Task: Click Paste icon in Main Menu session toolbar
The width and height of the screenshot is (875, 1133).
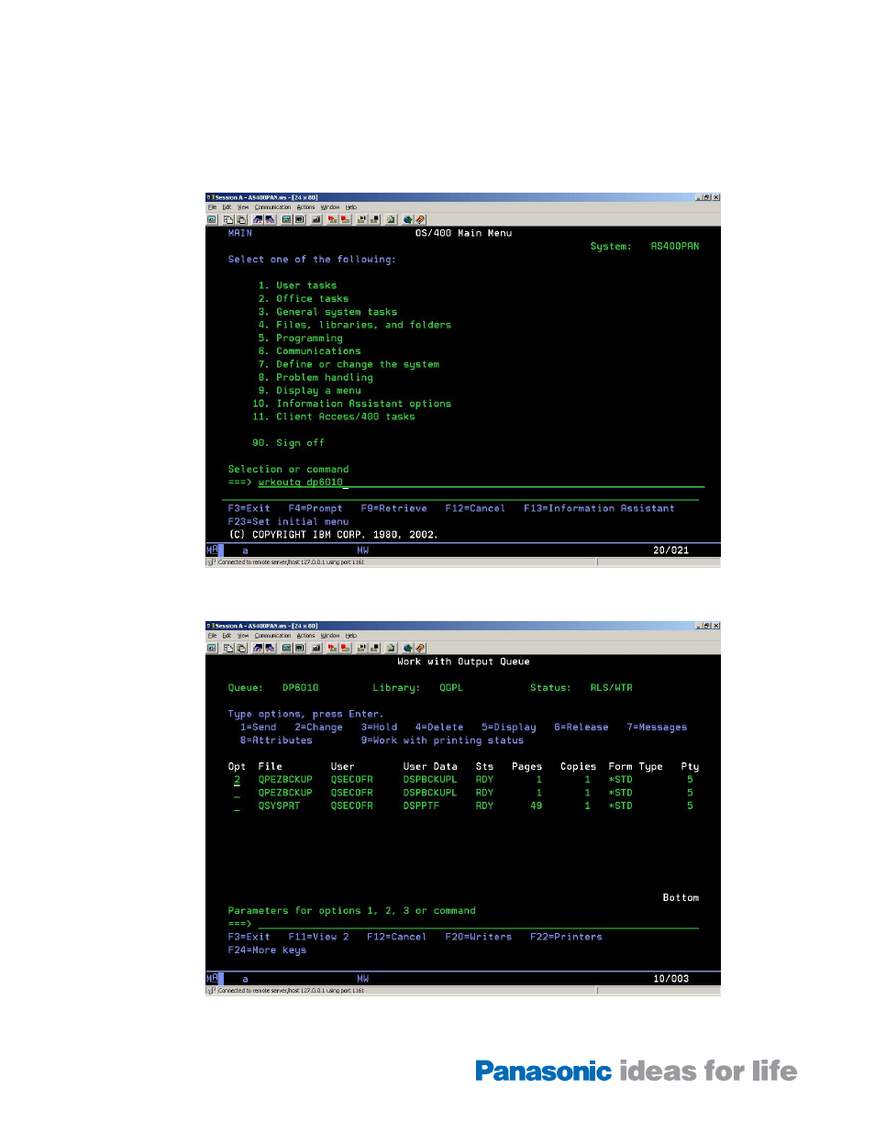Action: [241, 219]
